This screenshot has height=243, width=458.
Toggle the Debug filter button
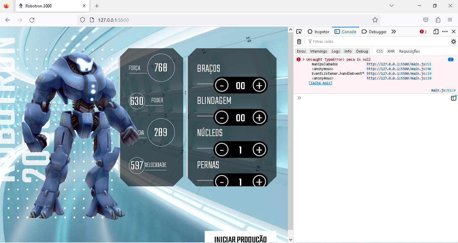(x=362, y=51)
